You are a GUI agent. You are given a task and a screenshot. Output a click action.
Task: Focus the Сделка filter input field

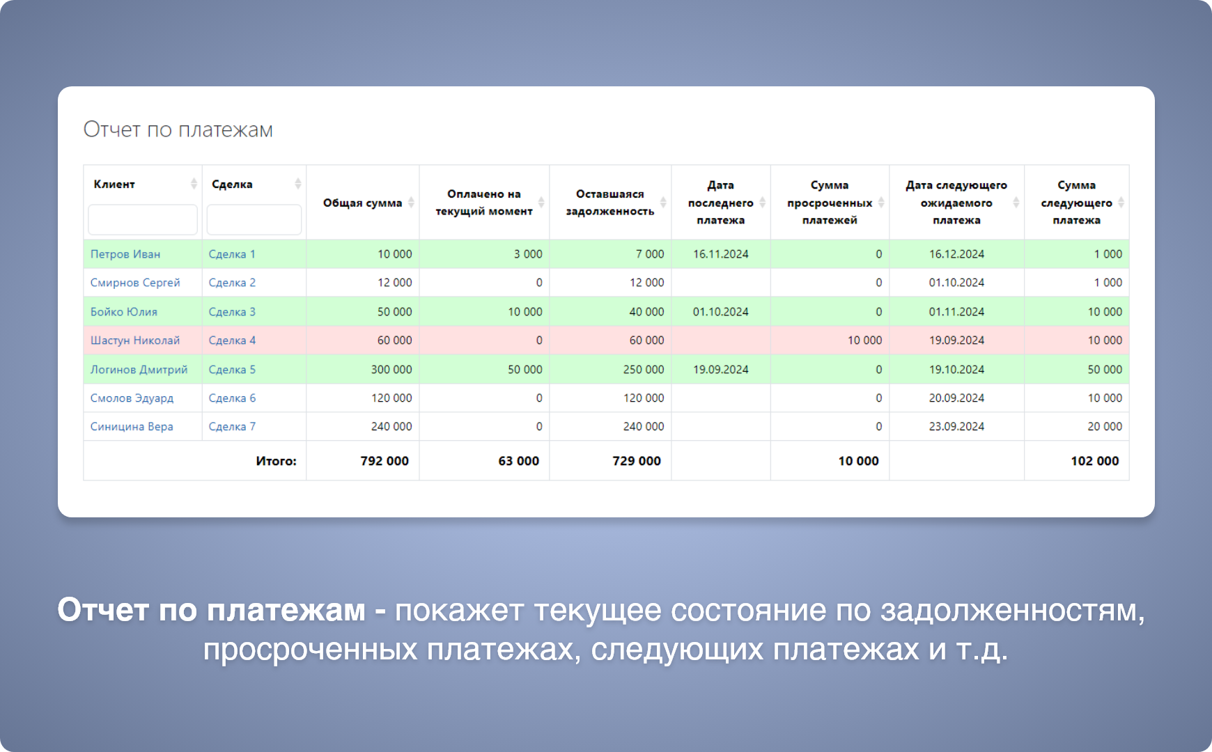click(254, 220)
